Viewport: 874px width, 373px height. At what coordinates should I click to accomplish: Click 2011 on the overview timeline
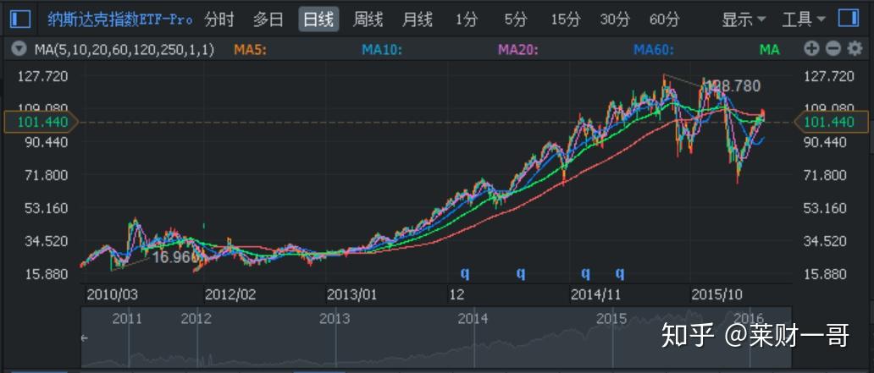point(127,319)
